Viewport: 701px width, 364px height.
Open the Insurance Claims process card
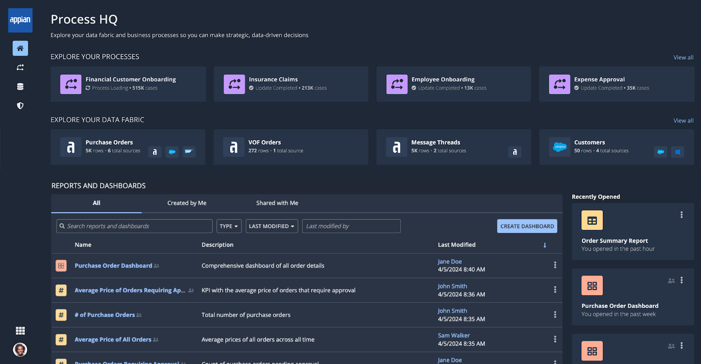tap(291, 84)
